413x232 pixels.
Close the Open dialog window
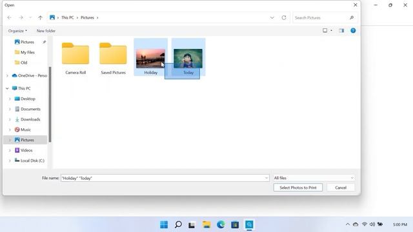[x=355, y=5]
